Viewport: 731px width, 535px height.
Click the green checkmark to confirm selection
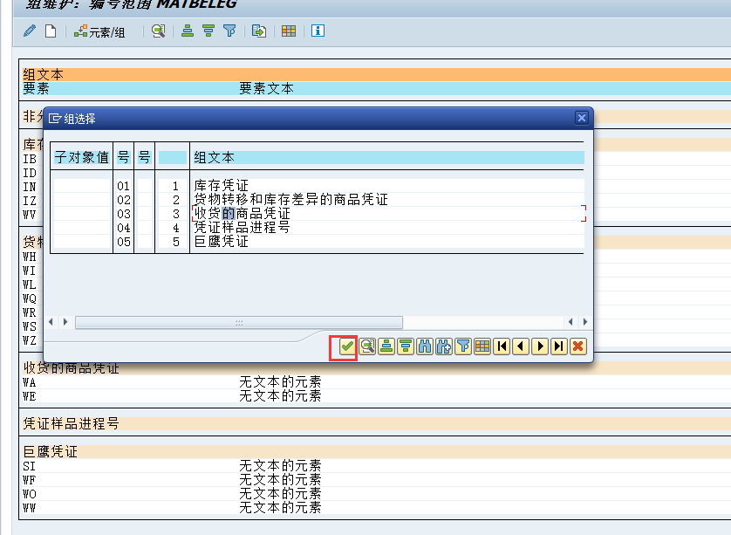[x=347, y=346]
